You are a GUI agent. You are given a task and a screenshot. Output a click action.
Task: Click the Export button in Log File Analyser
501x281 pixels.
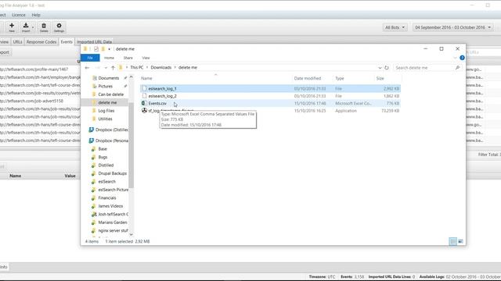[5, 52]
